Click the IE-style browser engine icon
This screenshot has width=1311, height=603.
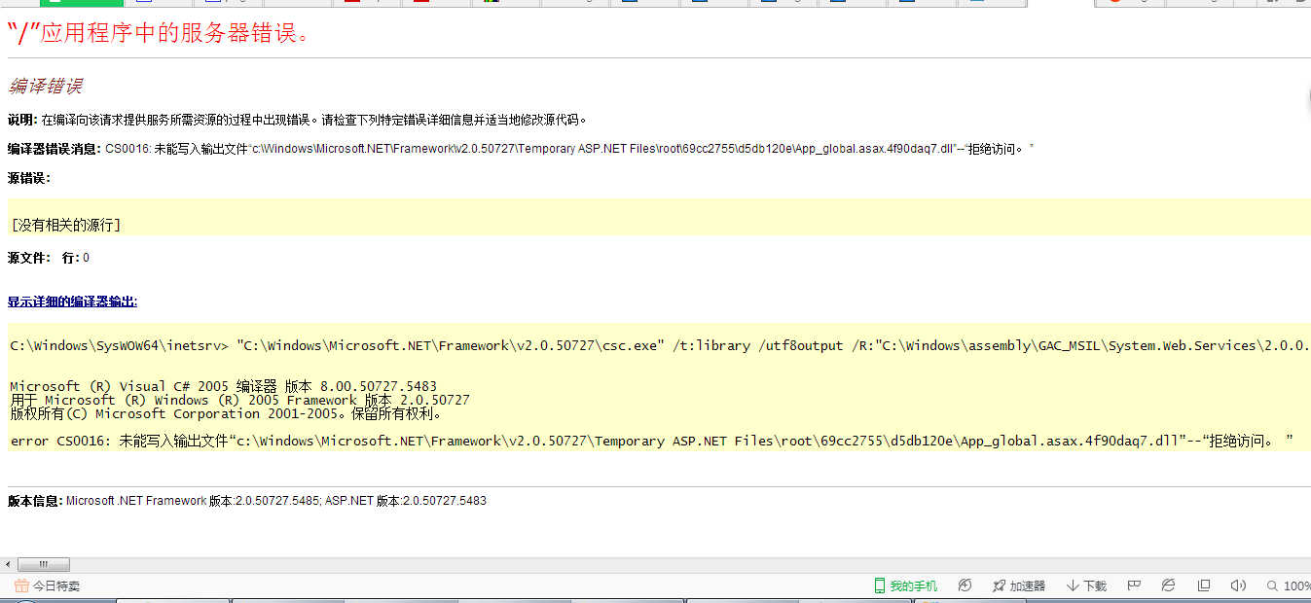pos(1169,585)
